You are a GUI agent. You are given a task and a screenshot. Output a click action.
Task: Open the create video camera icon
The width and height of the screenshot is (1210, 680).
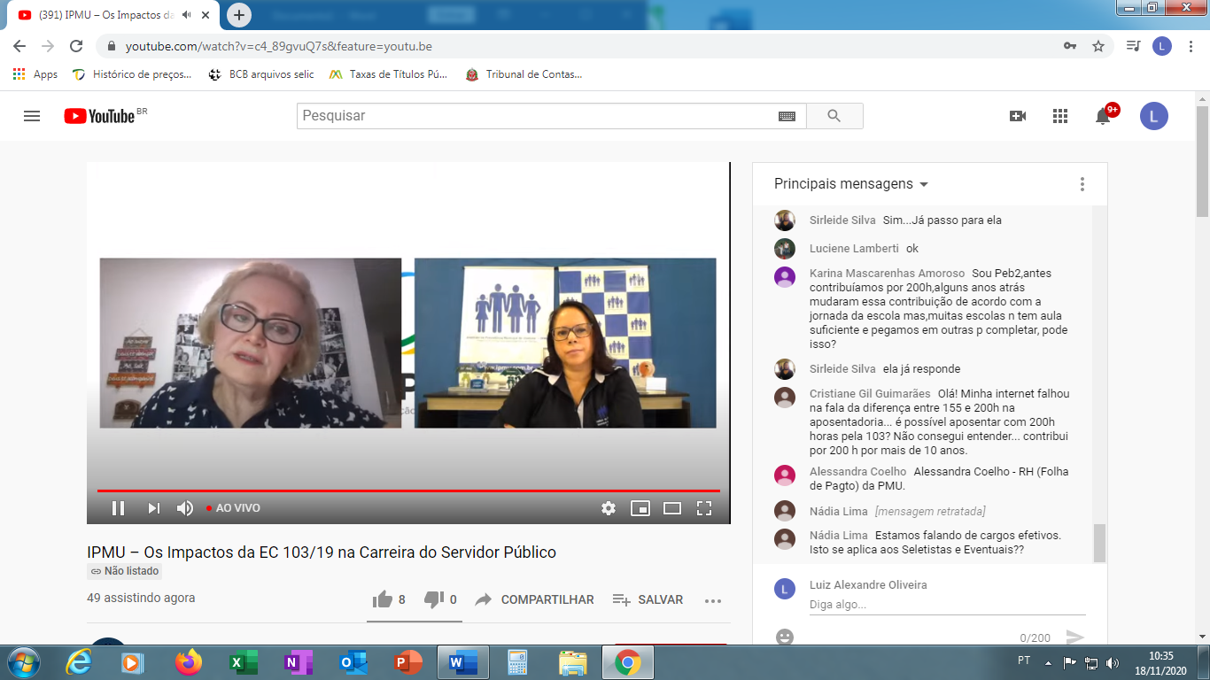point(1018,116)
